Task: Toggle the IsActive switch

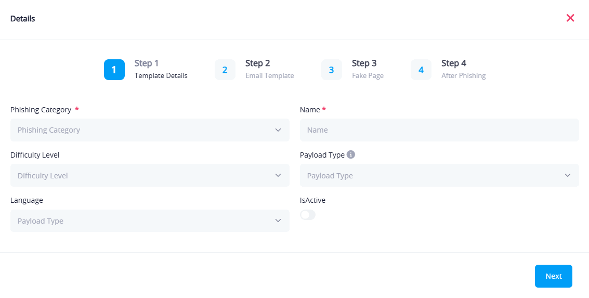Action: pos(308,215)
